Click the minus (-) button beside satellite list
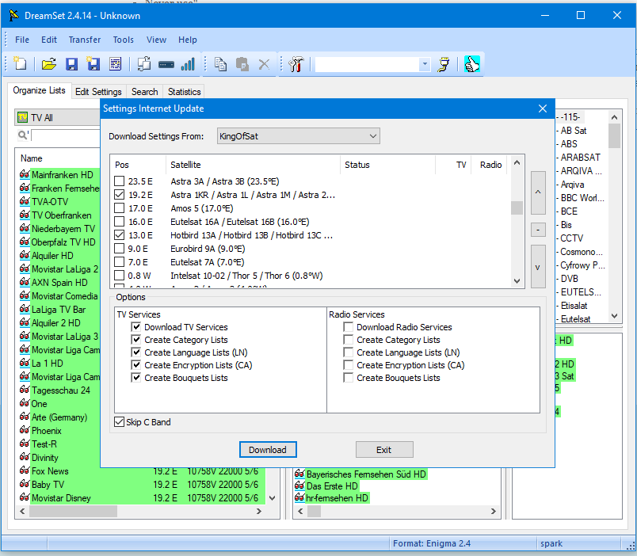Image resolution: width=637 pixels, height=556 pixels. click(538, 230)
